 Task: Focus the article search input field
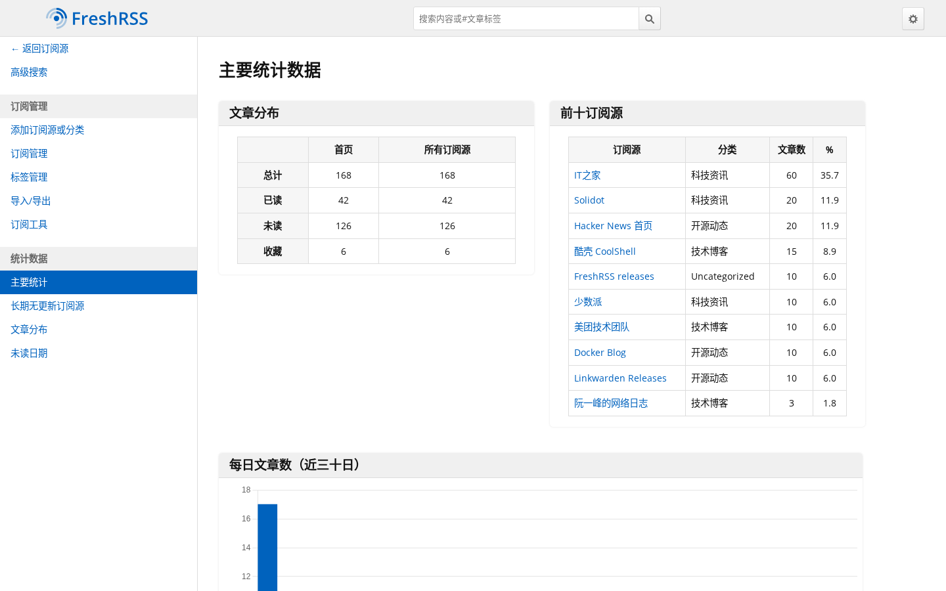(526, 18)
